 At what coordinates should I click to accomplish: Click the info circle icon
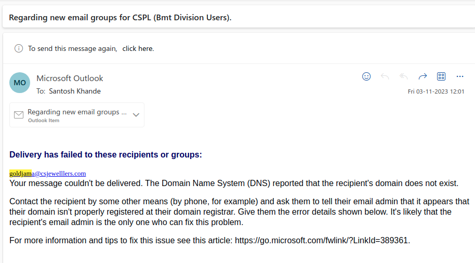point(19,48)
